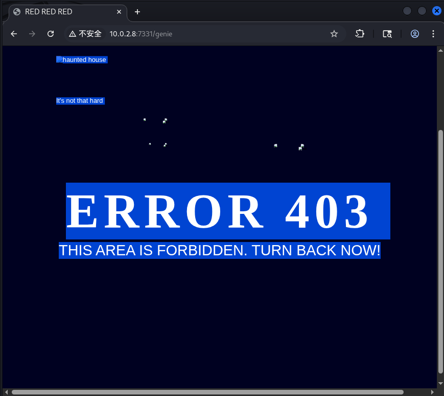Screen dimensions: 444x396
Task: Click the tab search icon in toolbar
Action: (x=387, y=34)
